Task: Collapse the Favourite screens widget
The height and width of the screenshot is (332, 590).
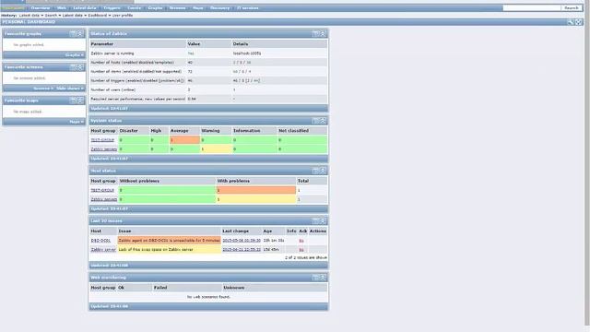Action: [80, 67]
